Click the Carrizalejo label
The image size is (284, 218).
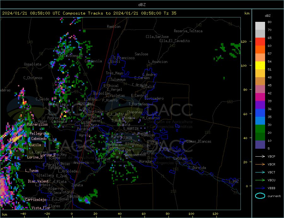point(36,200)
